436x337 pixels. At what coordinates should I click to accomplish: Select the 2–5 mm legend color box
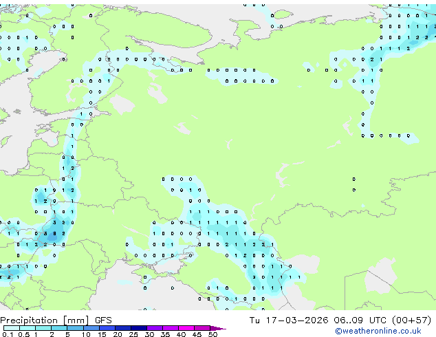[59, 328]
